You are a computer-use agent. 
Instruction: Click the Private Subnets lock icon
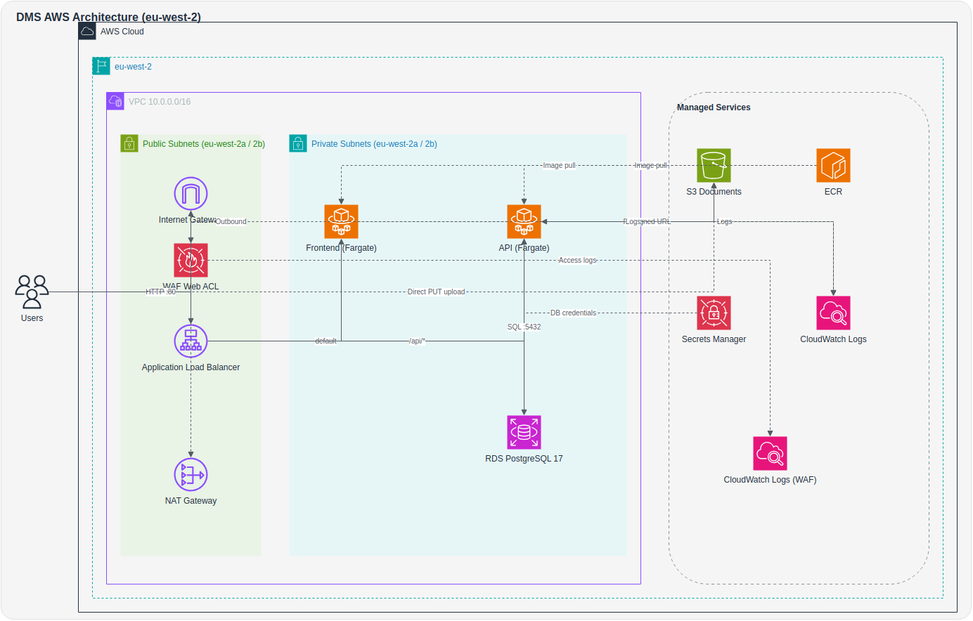(298, 143)
